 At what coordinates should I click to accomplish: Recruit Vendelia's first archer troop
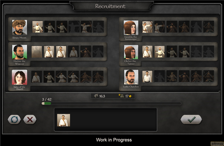(x=147, y=27)
